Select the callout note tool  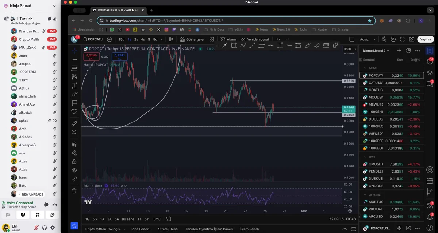(x=74, y=103)
